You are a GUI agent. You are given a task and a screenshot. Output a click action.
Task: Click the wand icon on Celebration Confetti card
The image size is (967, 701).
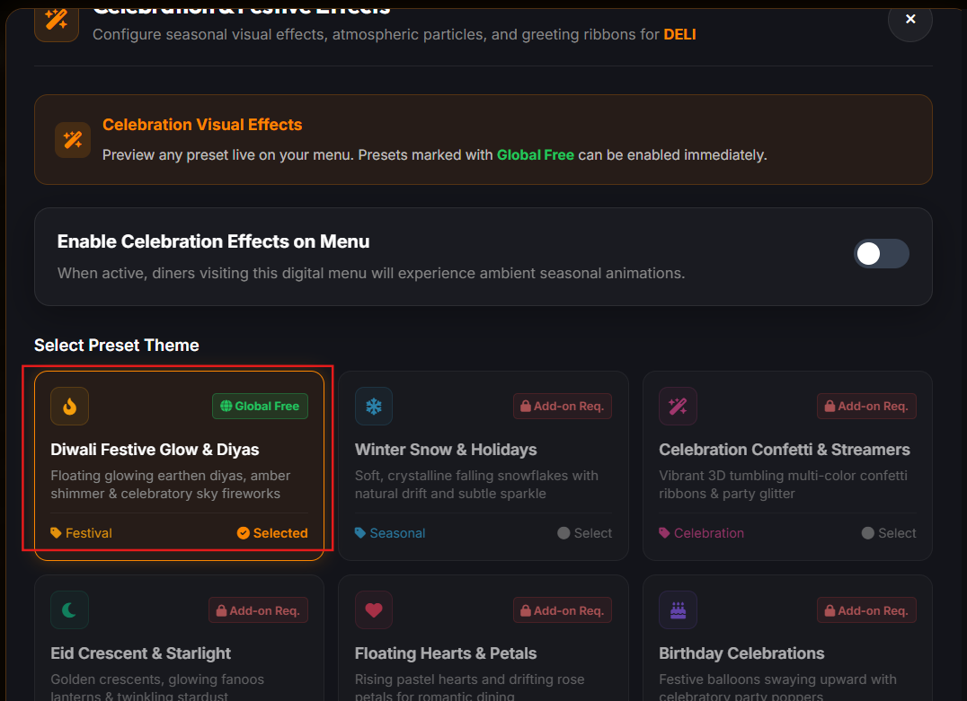(678, 406)
